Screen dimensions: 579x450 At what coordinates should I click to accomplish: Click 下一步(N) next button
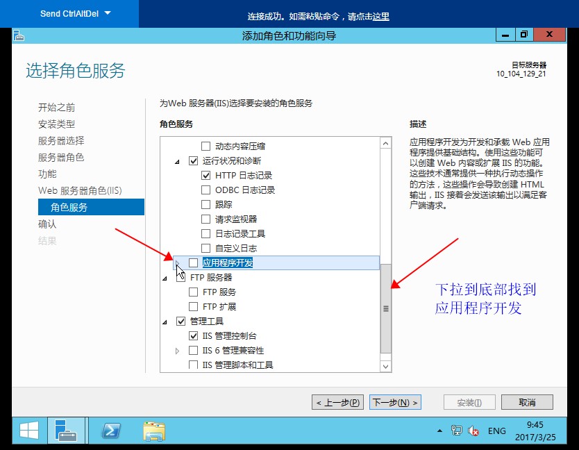point(395,402)
